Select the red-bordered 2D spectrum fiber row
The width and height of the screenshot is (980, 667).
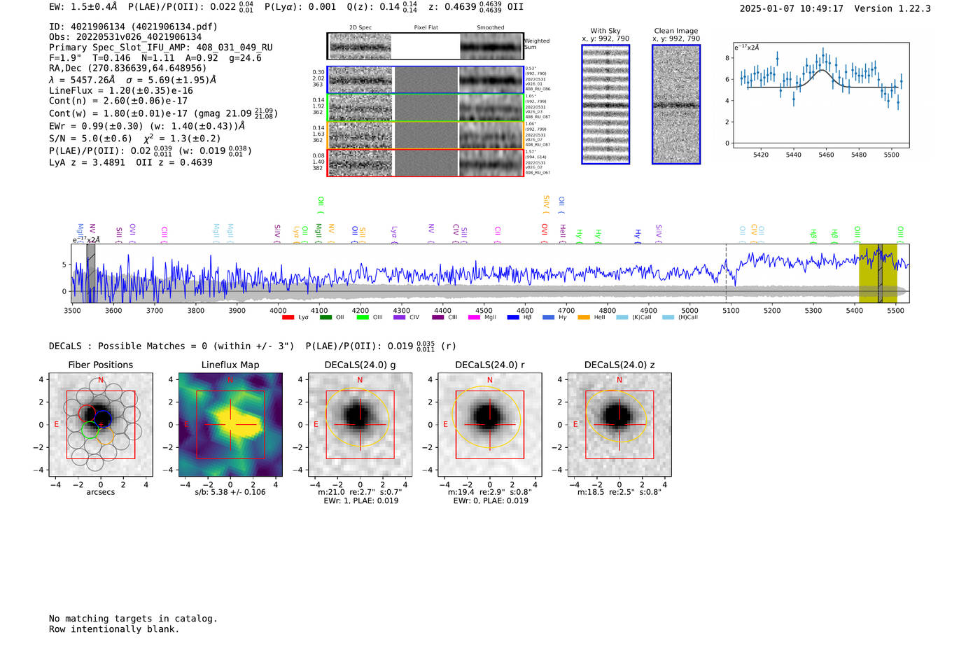[426, 162]
